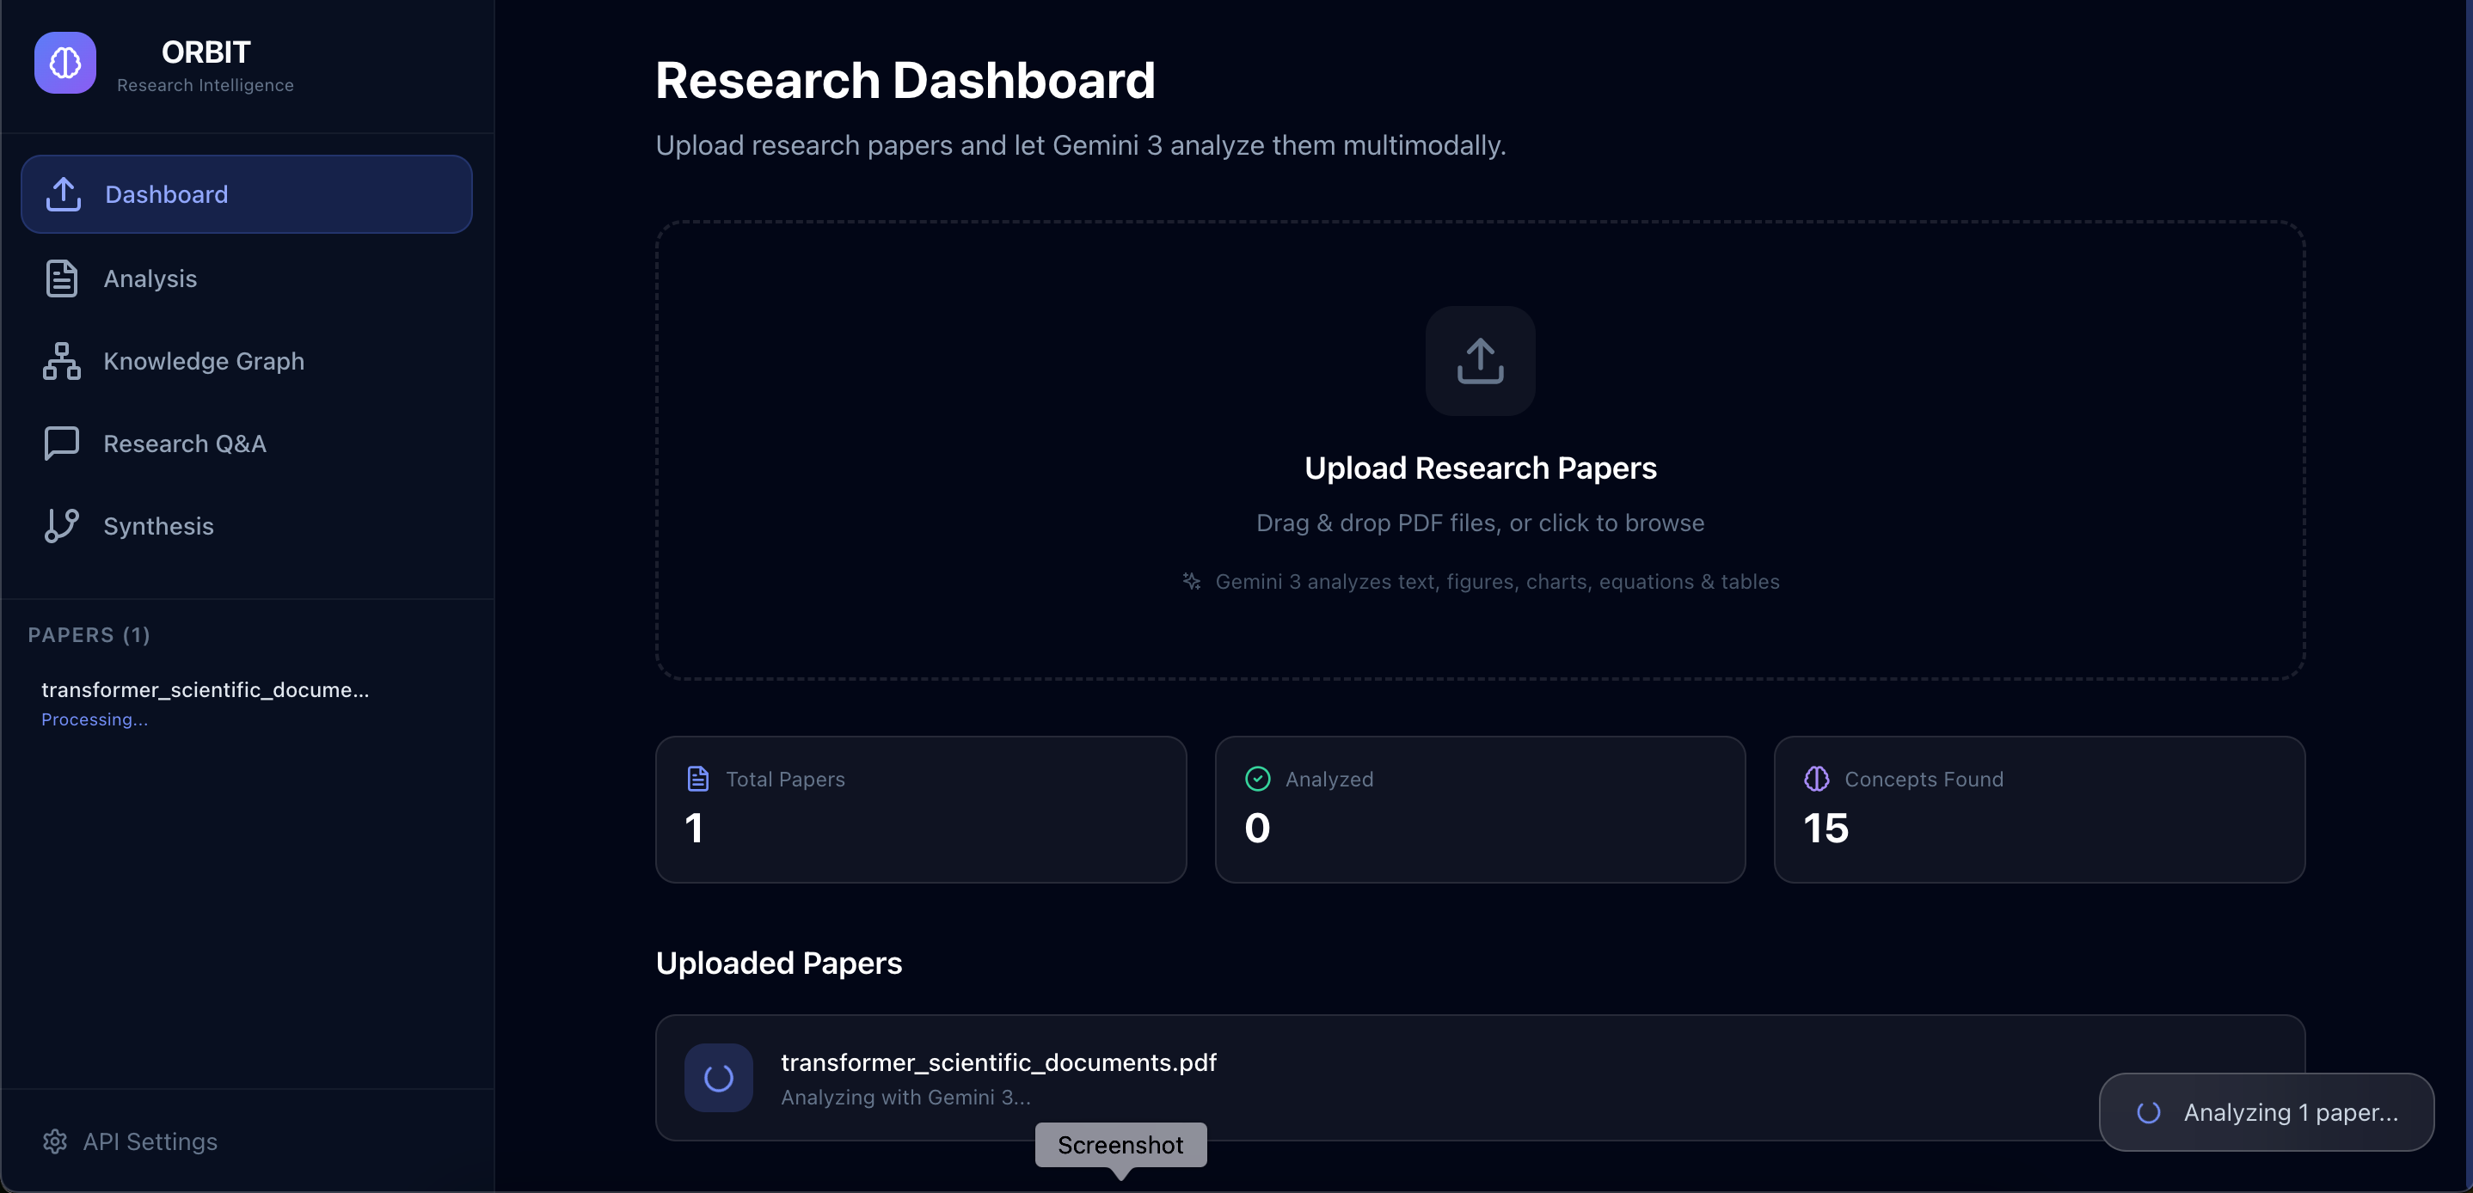Click the ORBIT brain logo icon
Screen dimensions: 2473x1193
pos(65,64)
